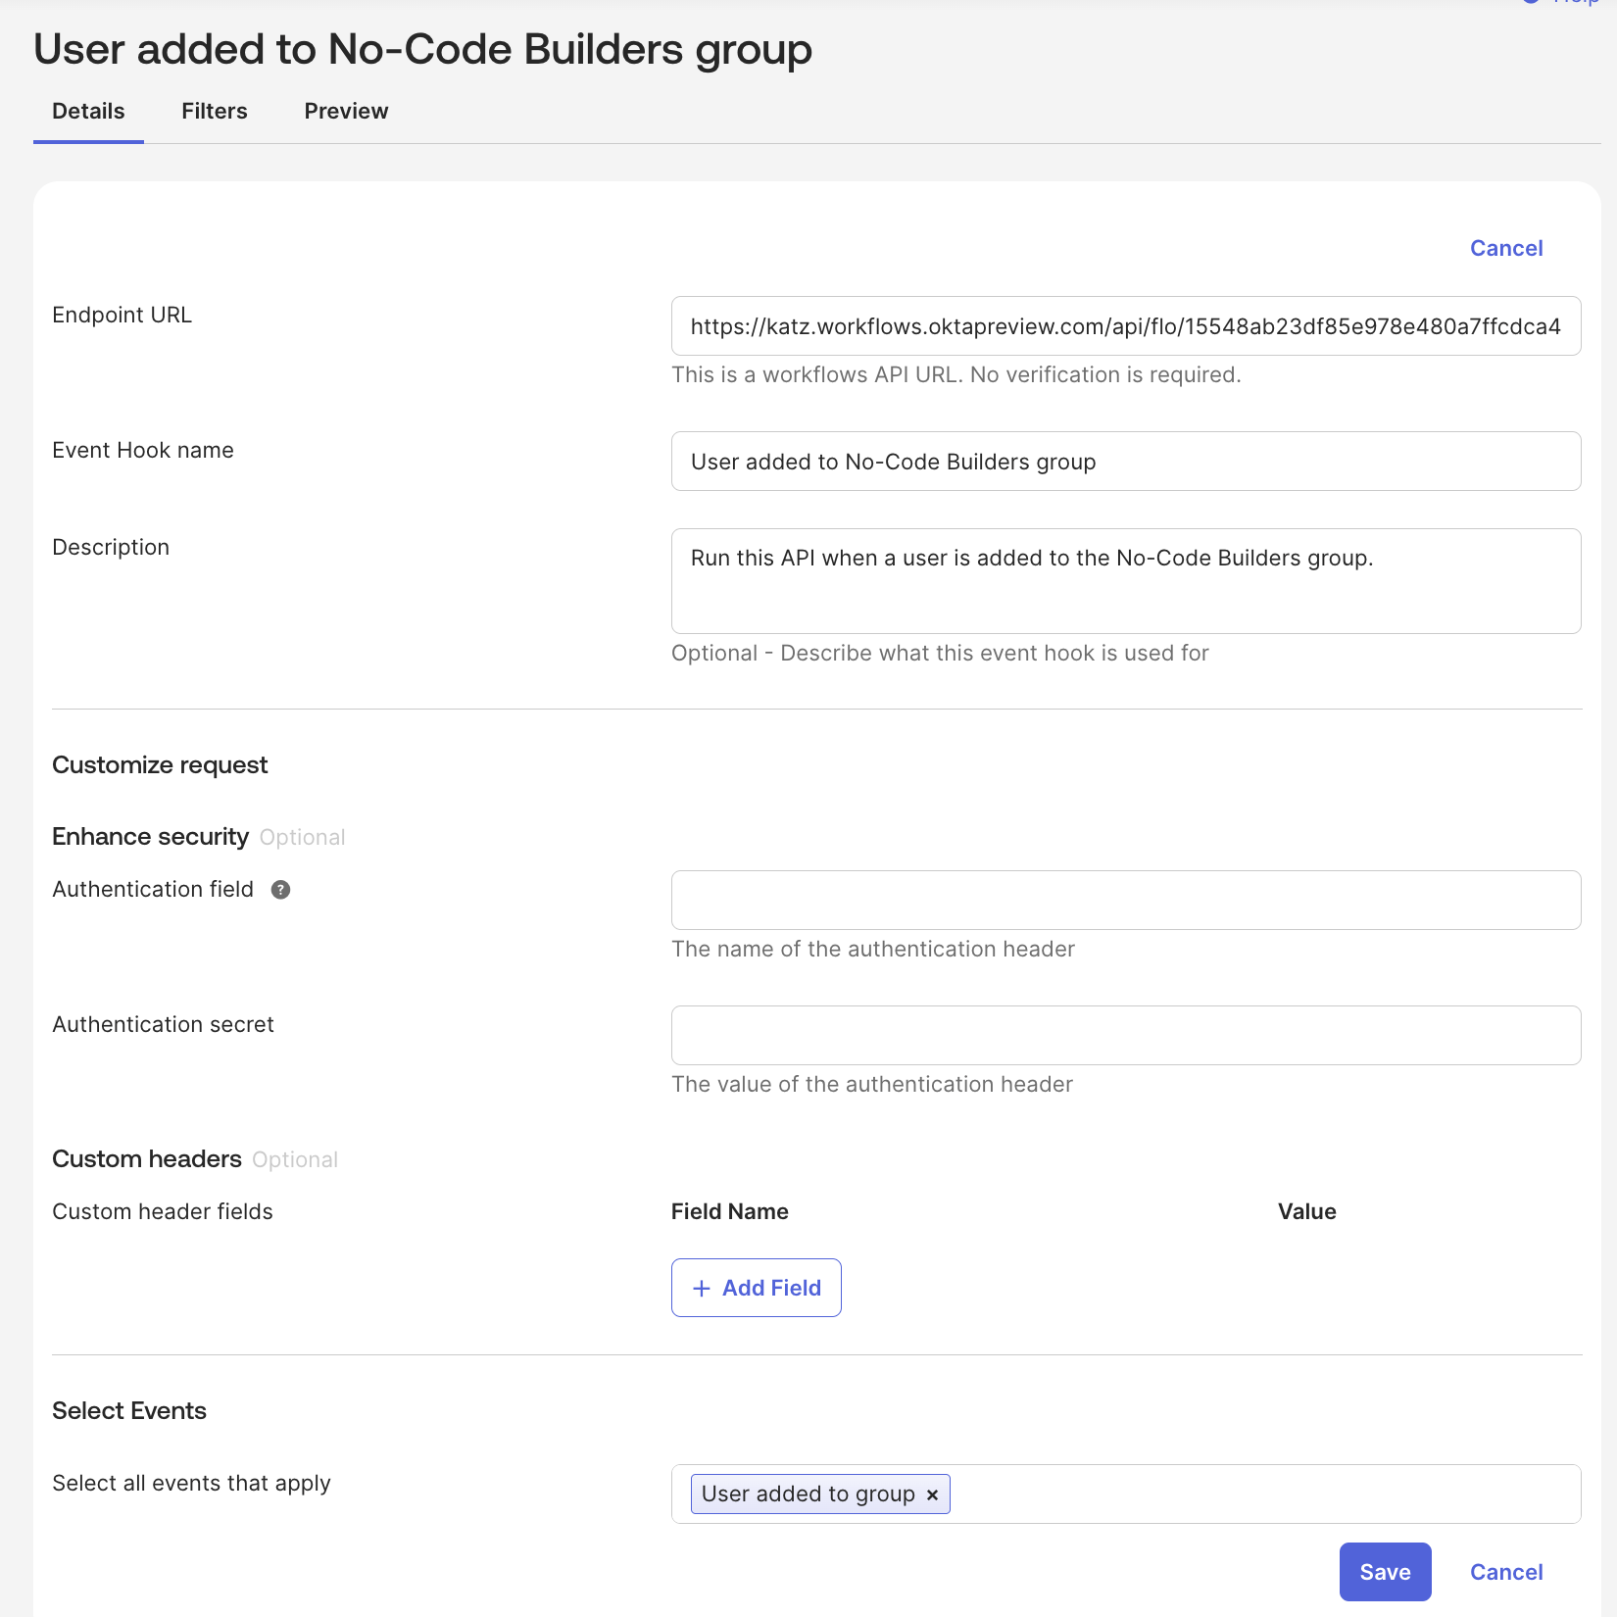The width and height of the screenshot is (1617, 1617).
Task: Click the Description field label
Action: click(x=111, y=547)
